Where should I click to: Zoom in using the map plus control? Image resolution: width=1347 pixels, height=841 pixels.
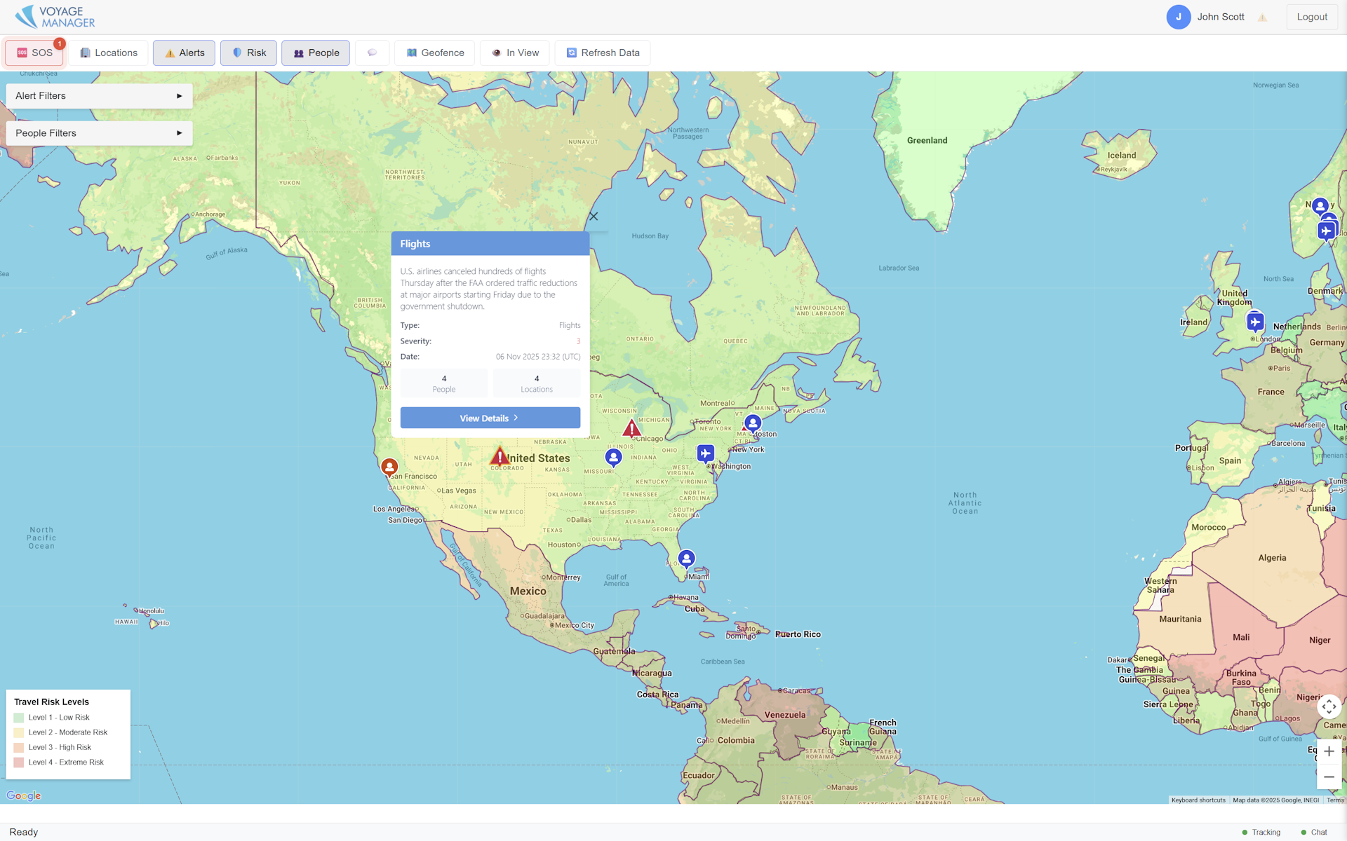coord(1329,751)
